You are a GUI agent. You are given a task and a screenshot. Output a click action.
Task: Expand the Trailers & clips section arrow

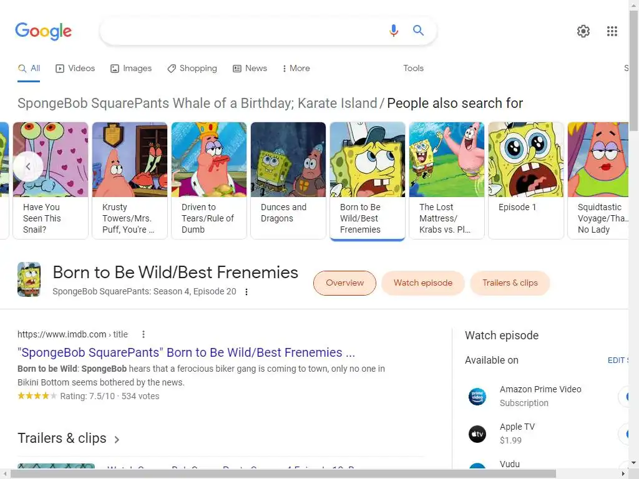click(117, 439)
